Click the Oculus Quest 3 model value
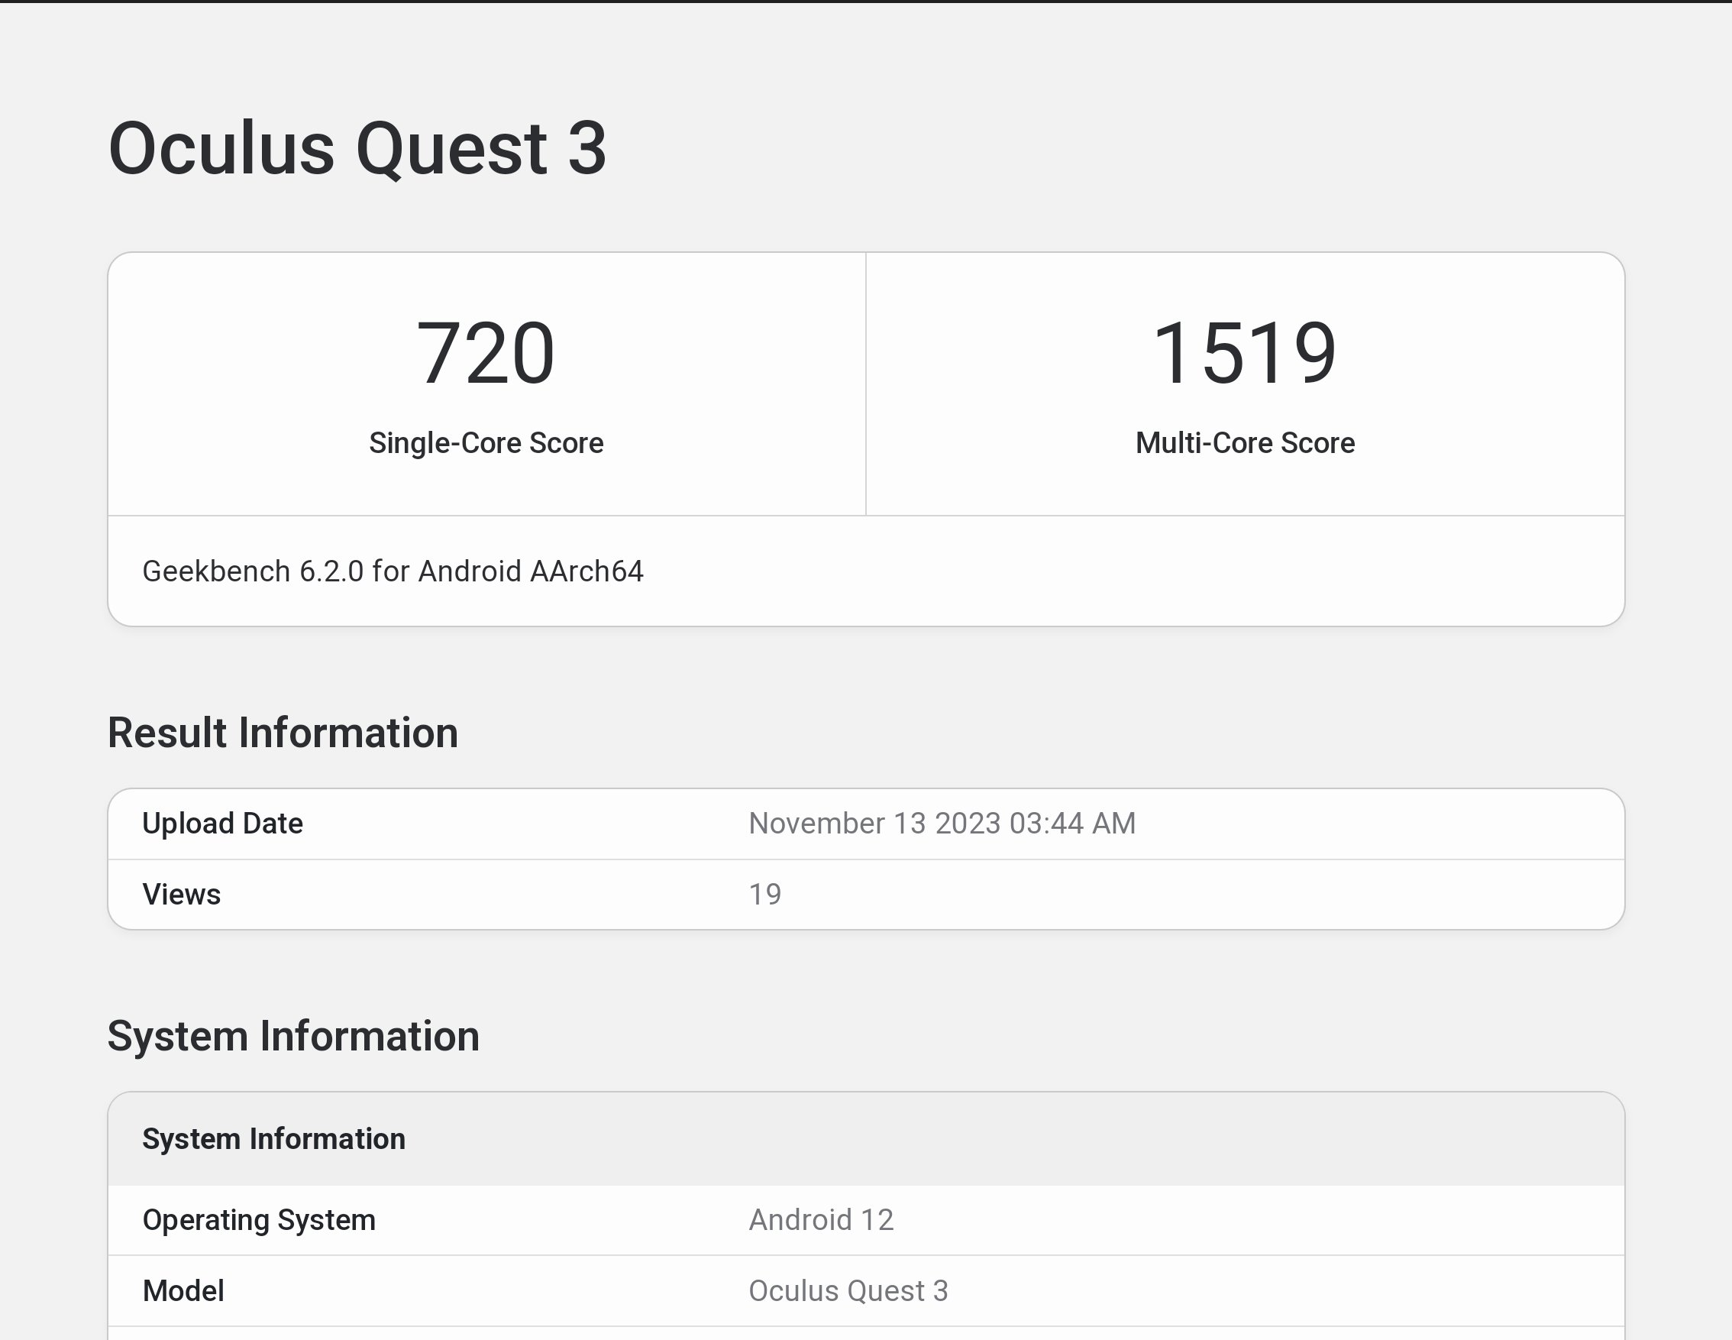 (848, 1291)
